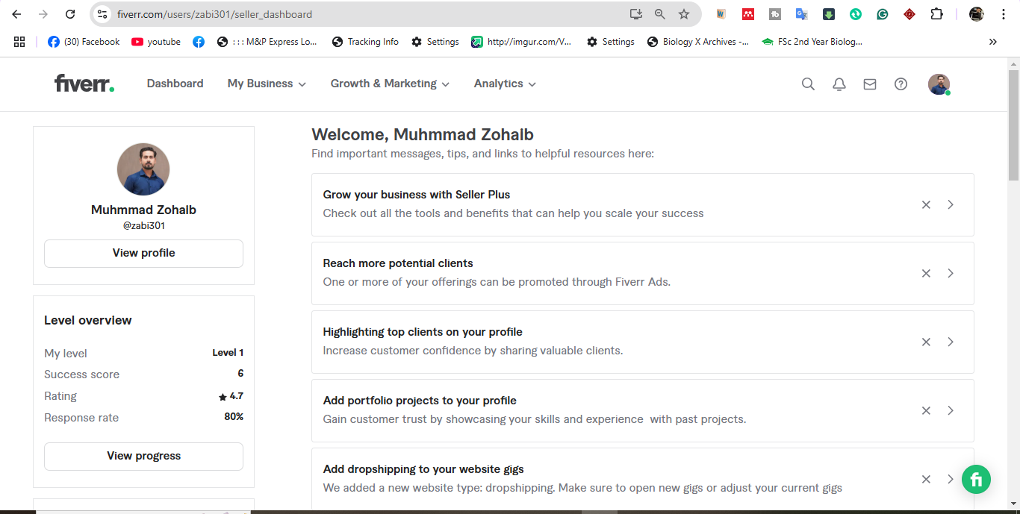Reload the page using the refresh icon
This screenshot has height=514, width=1020.
70,14
